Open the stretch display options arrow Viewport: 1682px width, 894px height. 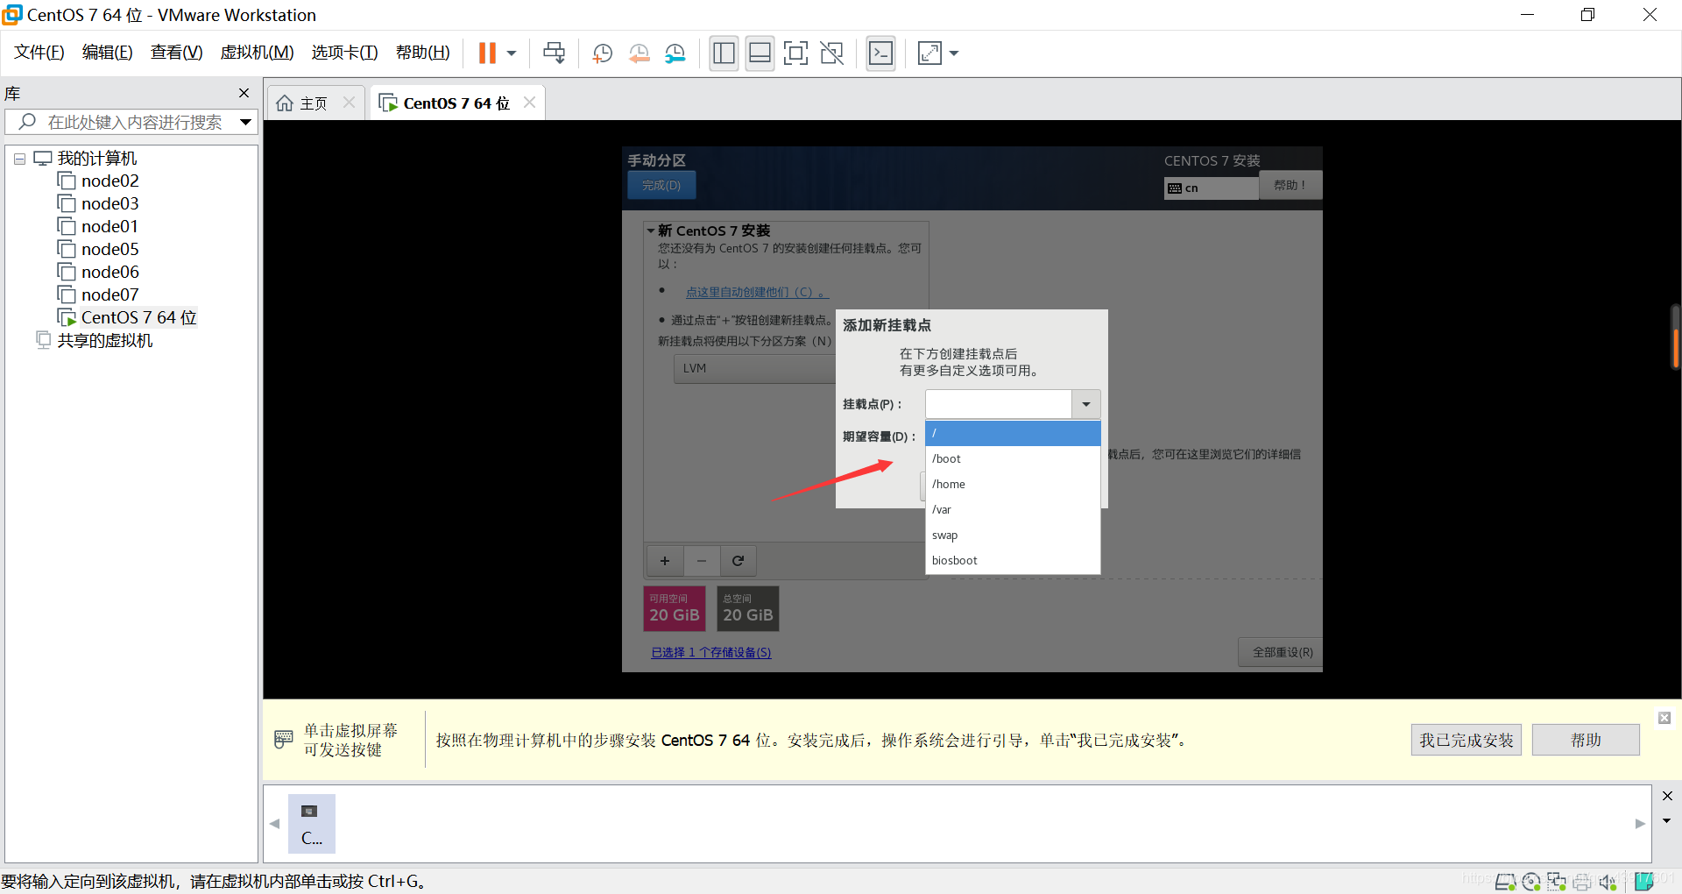point(954,53)
